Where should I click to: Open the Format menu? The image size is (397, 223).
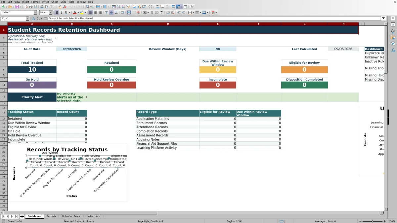(x=35, y=2)
